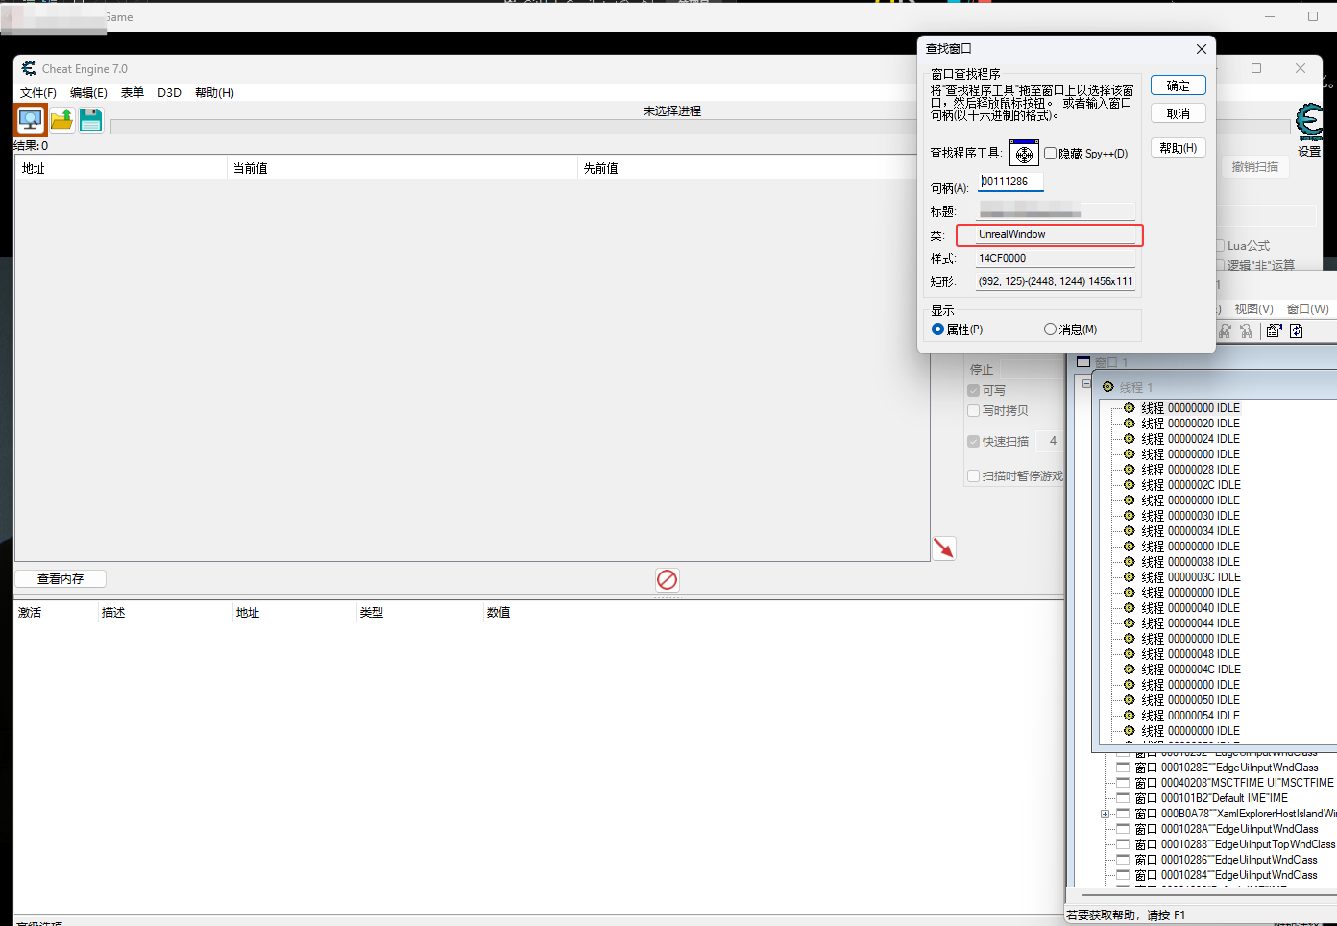
Task: Open the 帮助(H) menu in Cheat Engine
Action: [x=214, y=93]
